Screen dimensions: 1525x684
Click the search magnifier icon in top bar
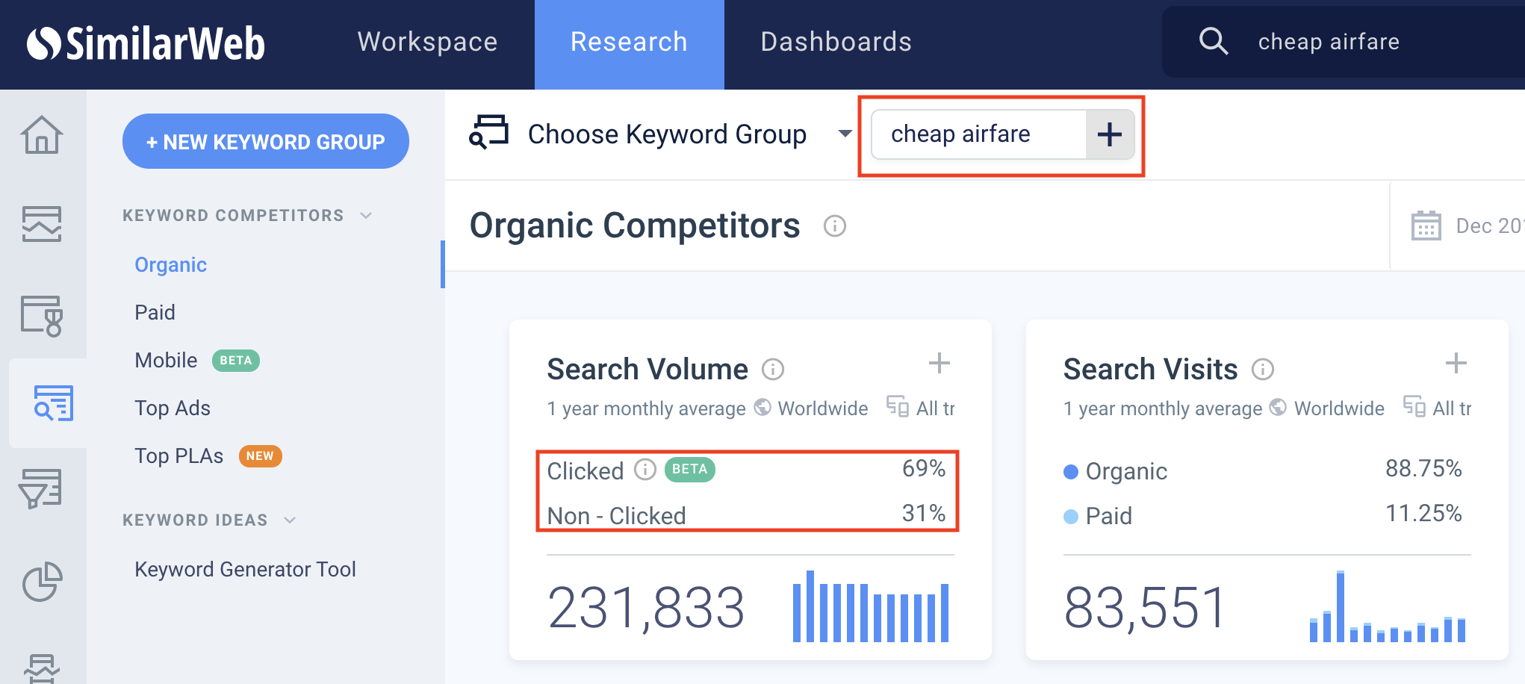[1214, 41]
